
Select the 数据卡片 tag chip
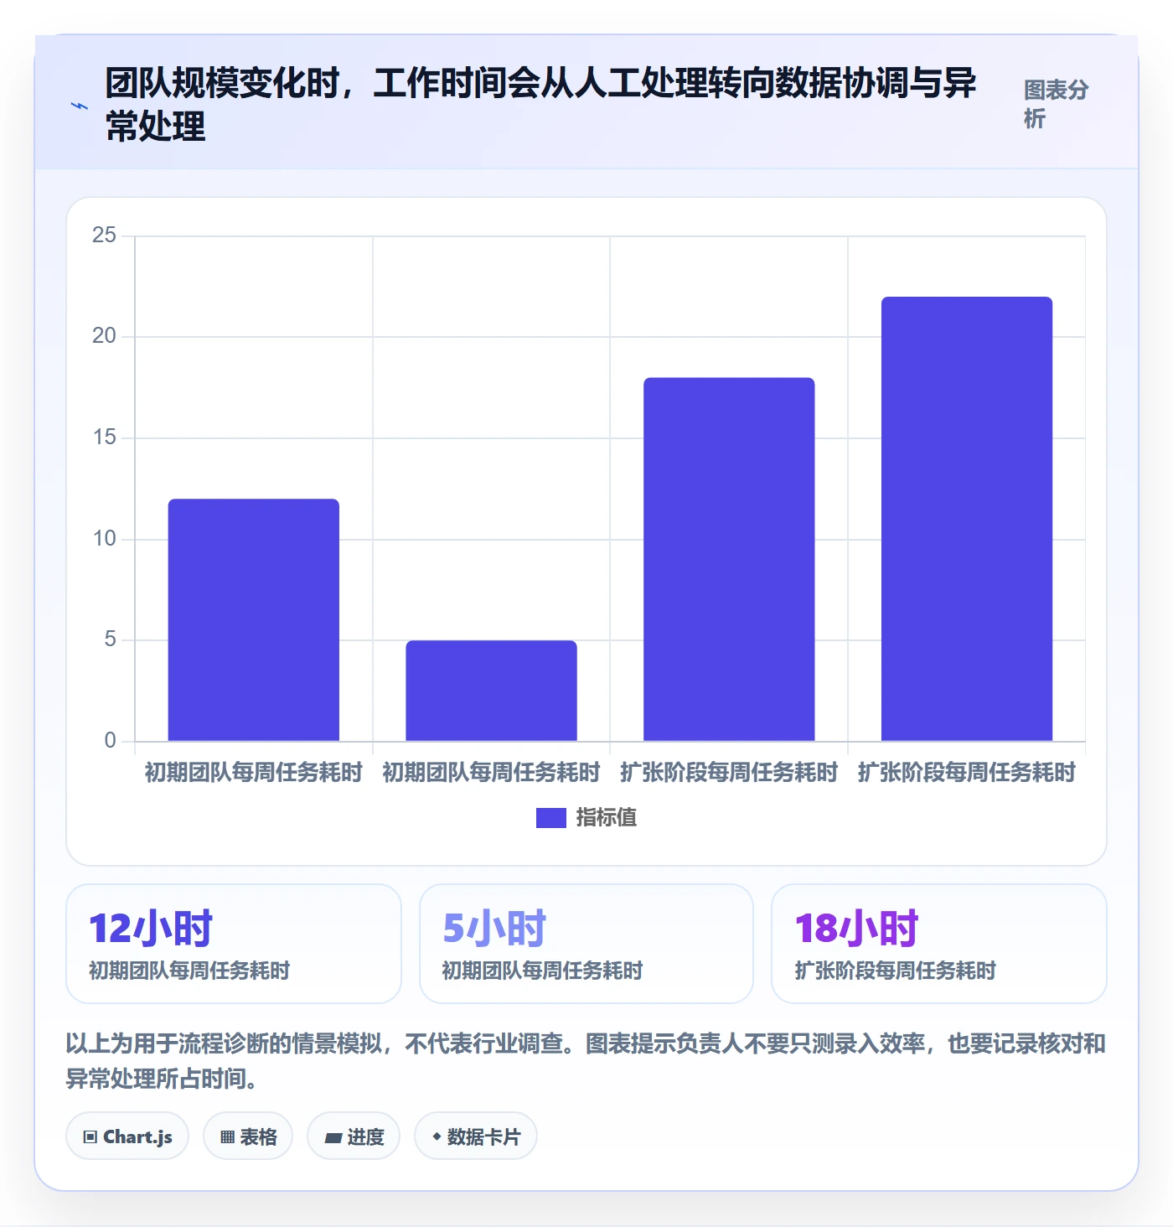click(x=476, y=1136)
